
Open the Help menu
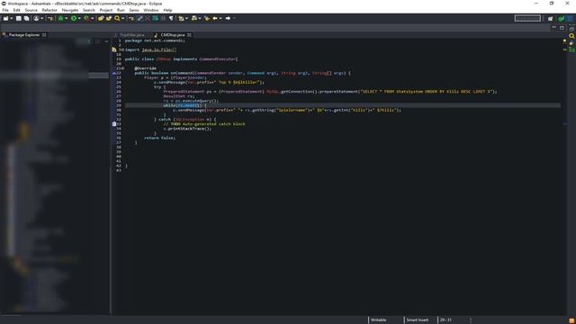click(167, 10)
